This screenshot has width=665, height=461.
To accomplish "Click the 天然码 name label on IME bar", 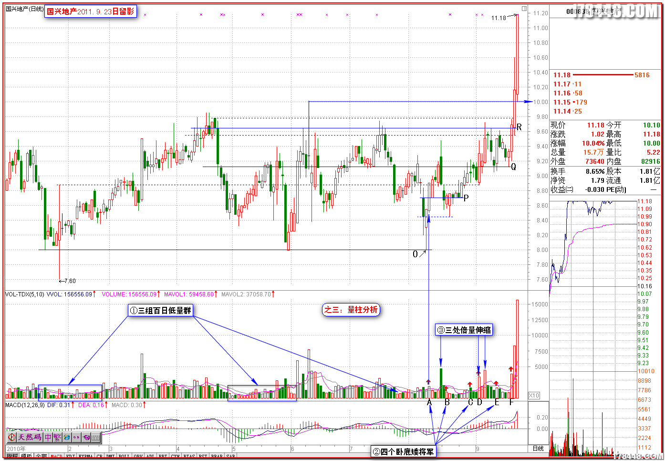I will 30,437.
